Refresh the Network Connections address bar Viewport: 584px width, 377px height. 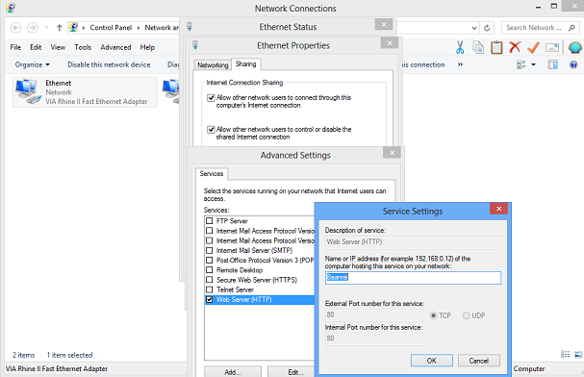(x=487, y=28)
